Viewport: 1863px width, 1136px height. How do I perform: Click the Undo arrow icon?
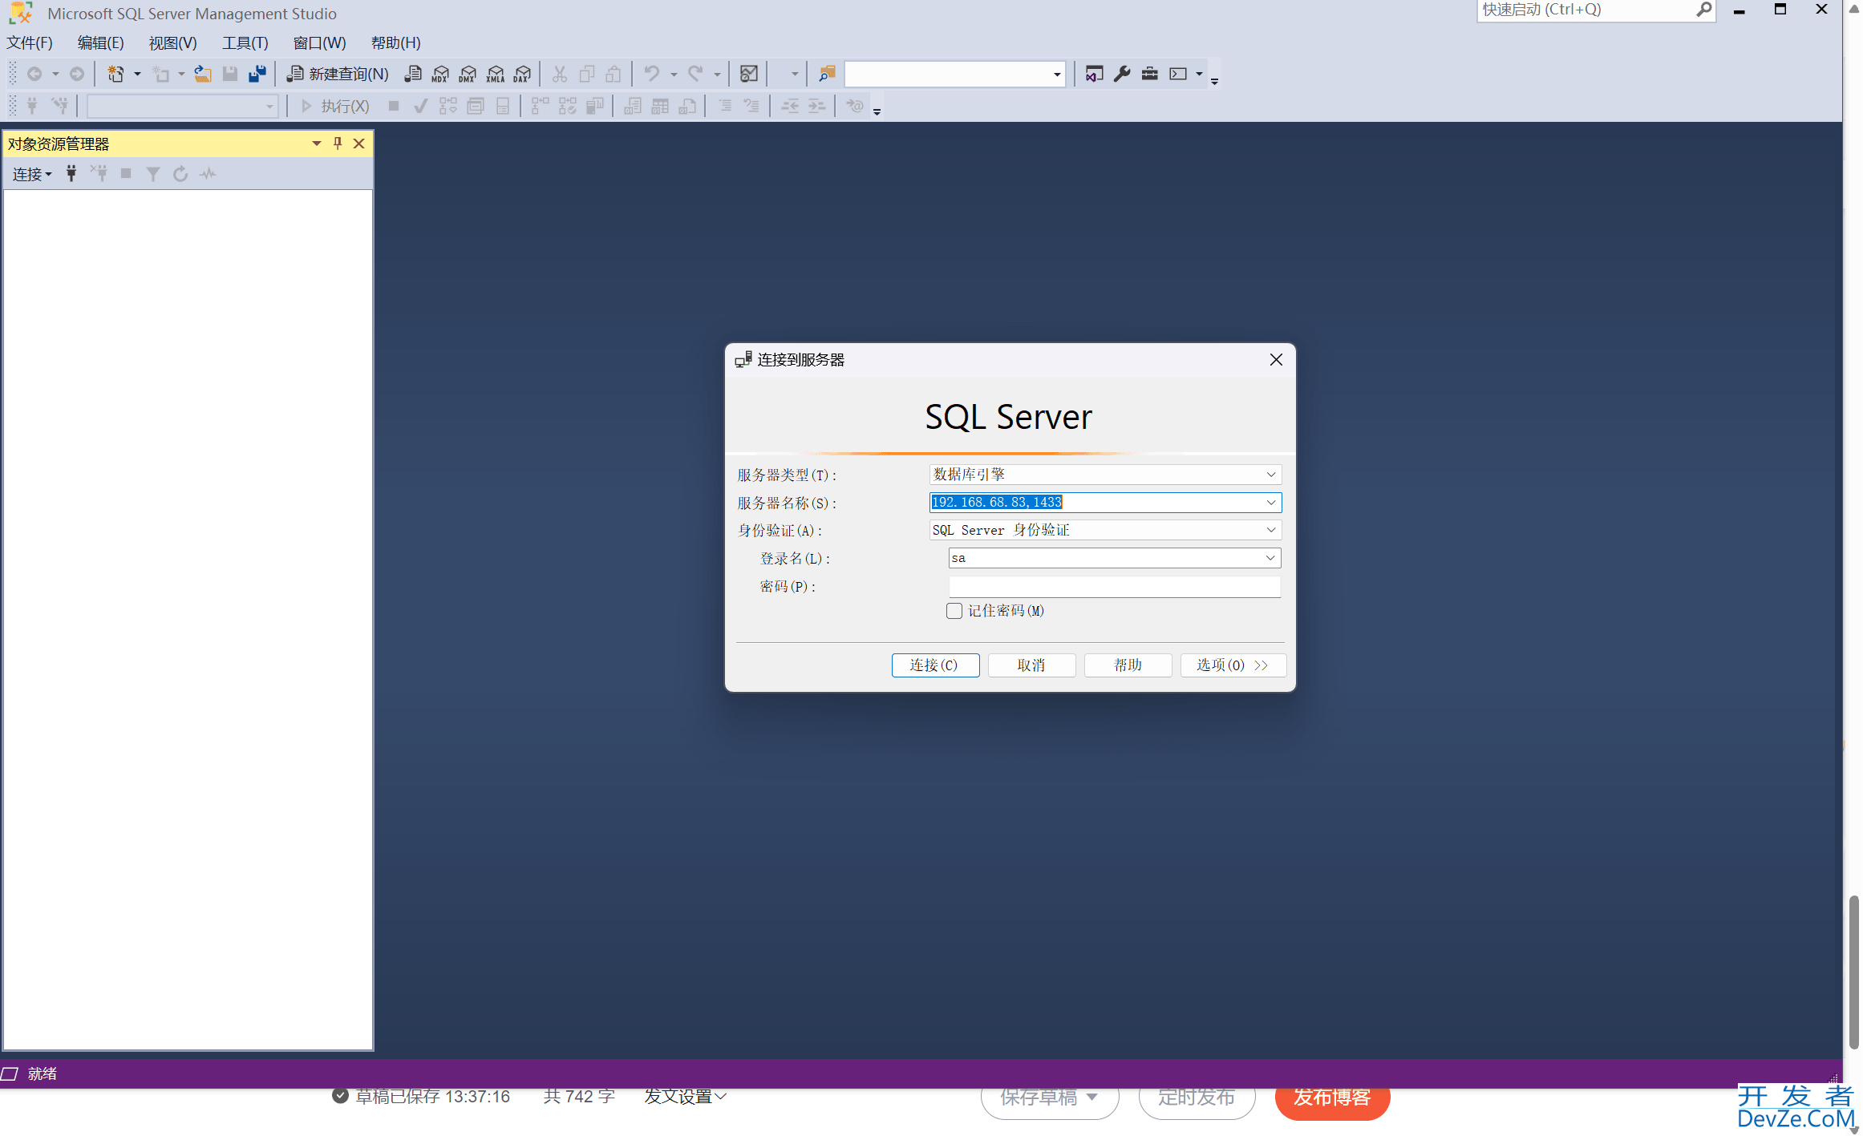[651, 74]
